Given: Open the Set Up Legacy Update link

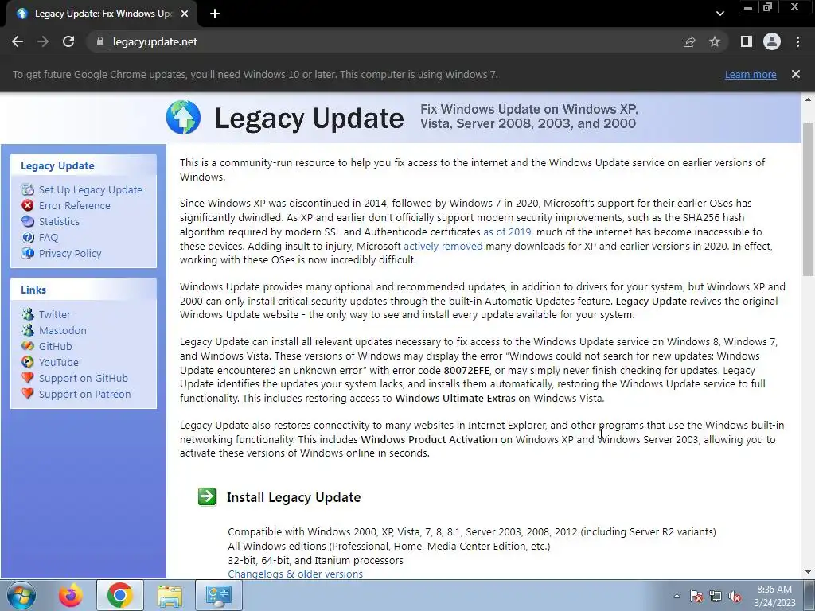Looking at the screenshot, I should (91, 189).
